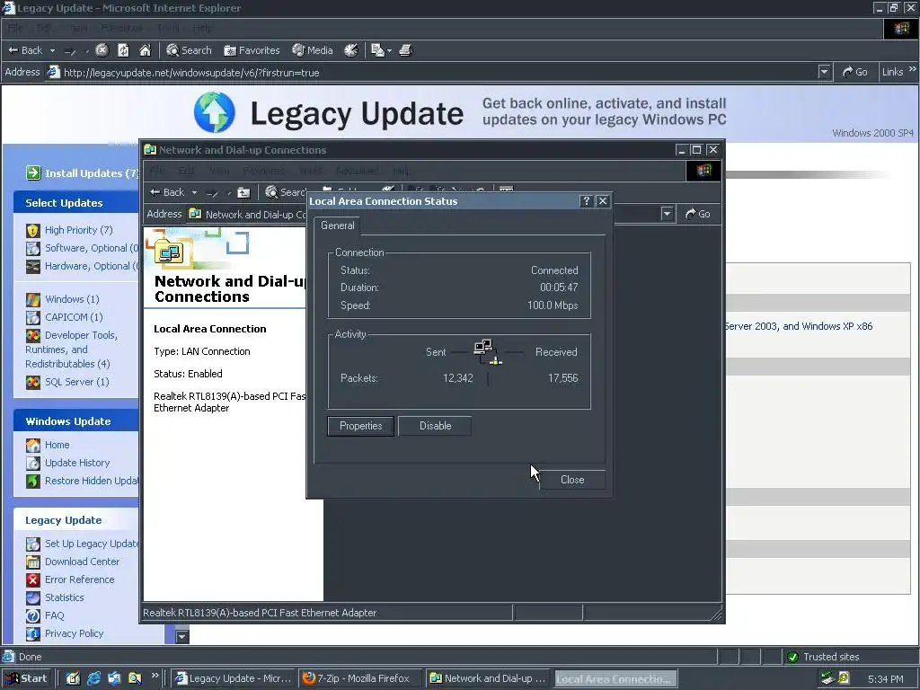Click Go button in Internet Explorer address bar
920x690 pixels.
pos(855,72)
